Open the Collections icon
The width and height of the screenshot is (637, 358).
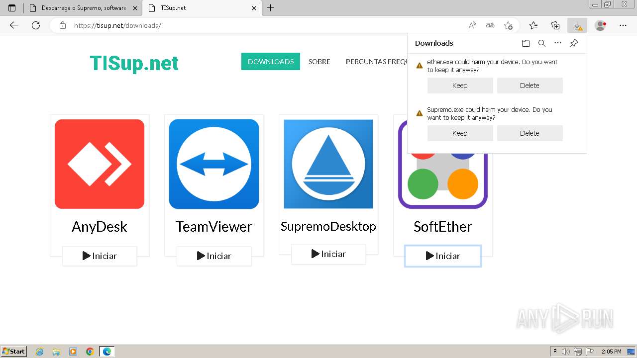pyautogui.click(x=555, y=25)
